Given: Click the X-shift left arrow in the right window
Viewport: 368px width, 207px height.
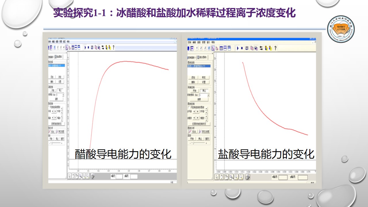Looking at the screenshot, I should tap(194, 112).
